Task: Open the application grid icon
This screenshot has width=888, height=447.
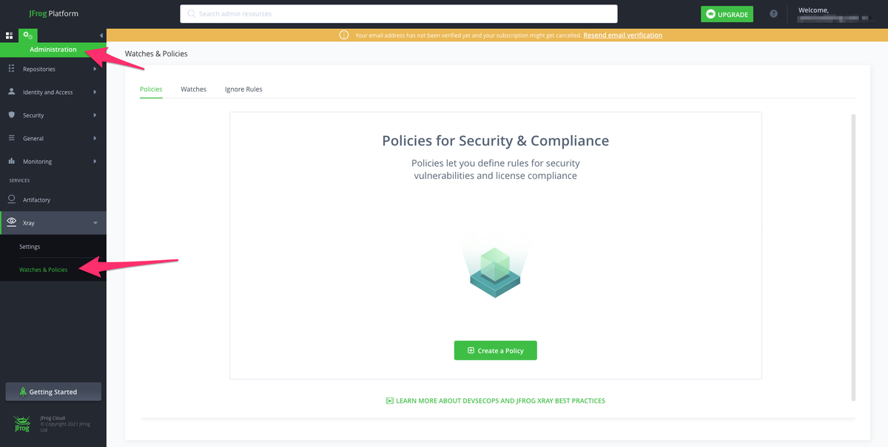Action: point(10,35)
